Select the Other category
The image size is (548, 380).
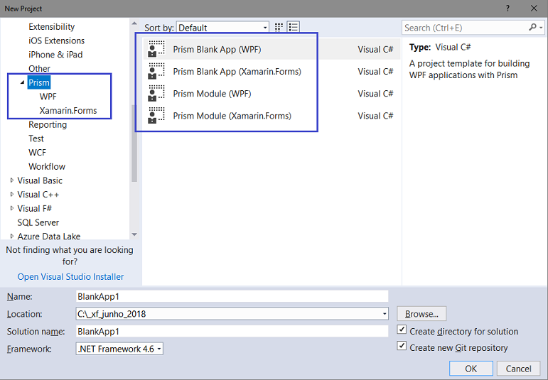pyautogui.click(x=39, y=68)
